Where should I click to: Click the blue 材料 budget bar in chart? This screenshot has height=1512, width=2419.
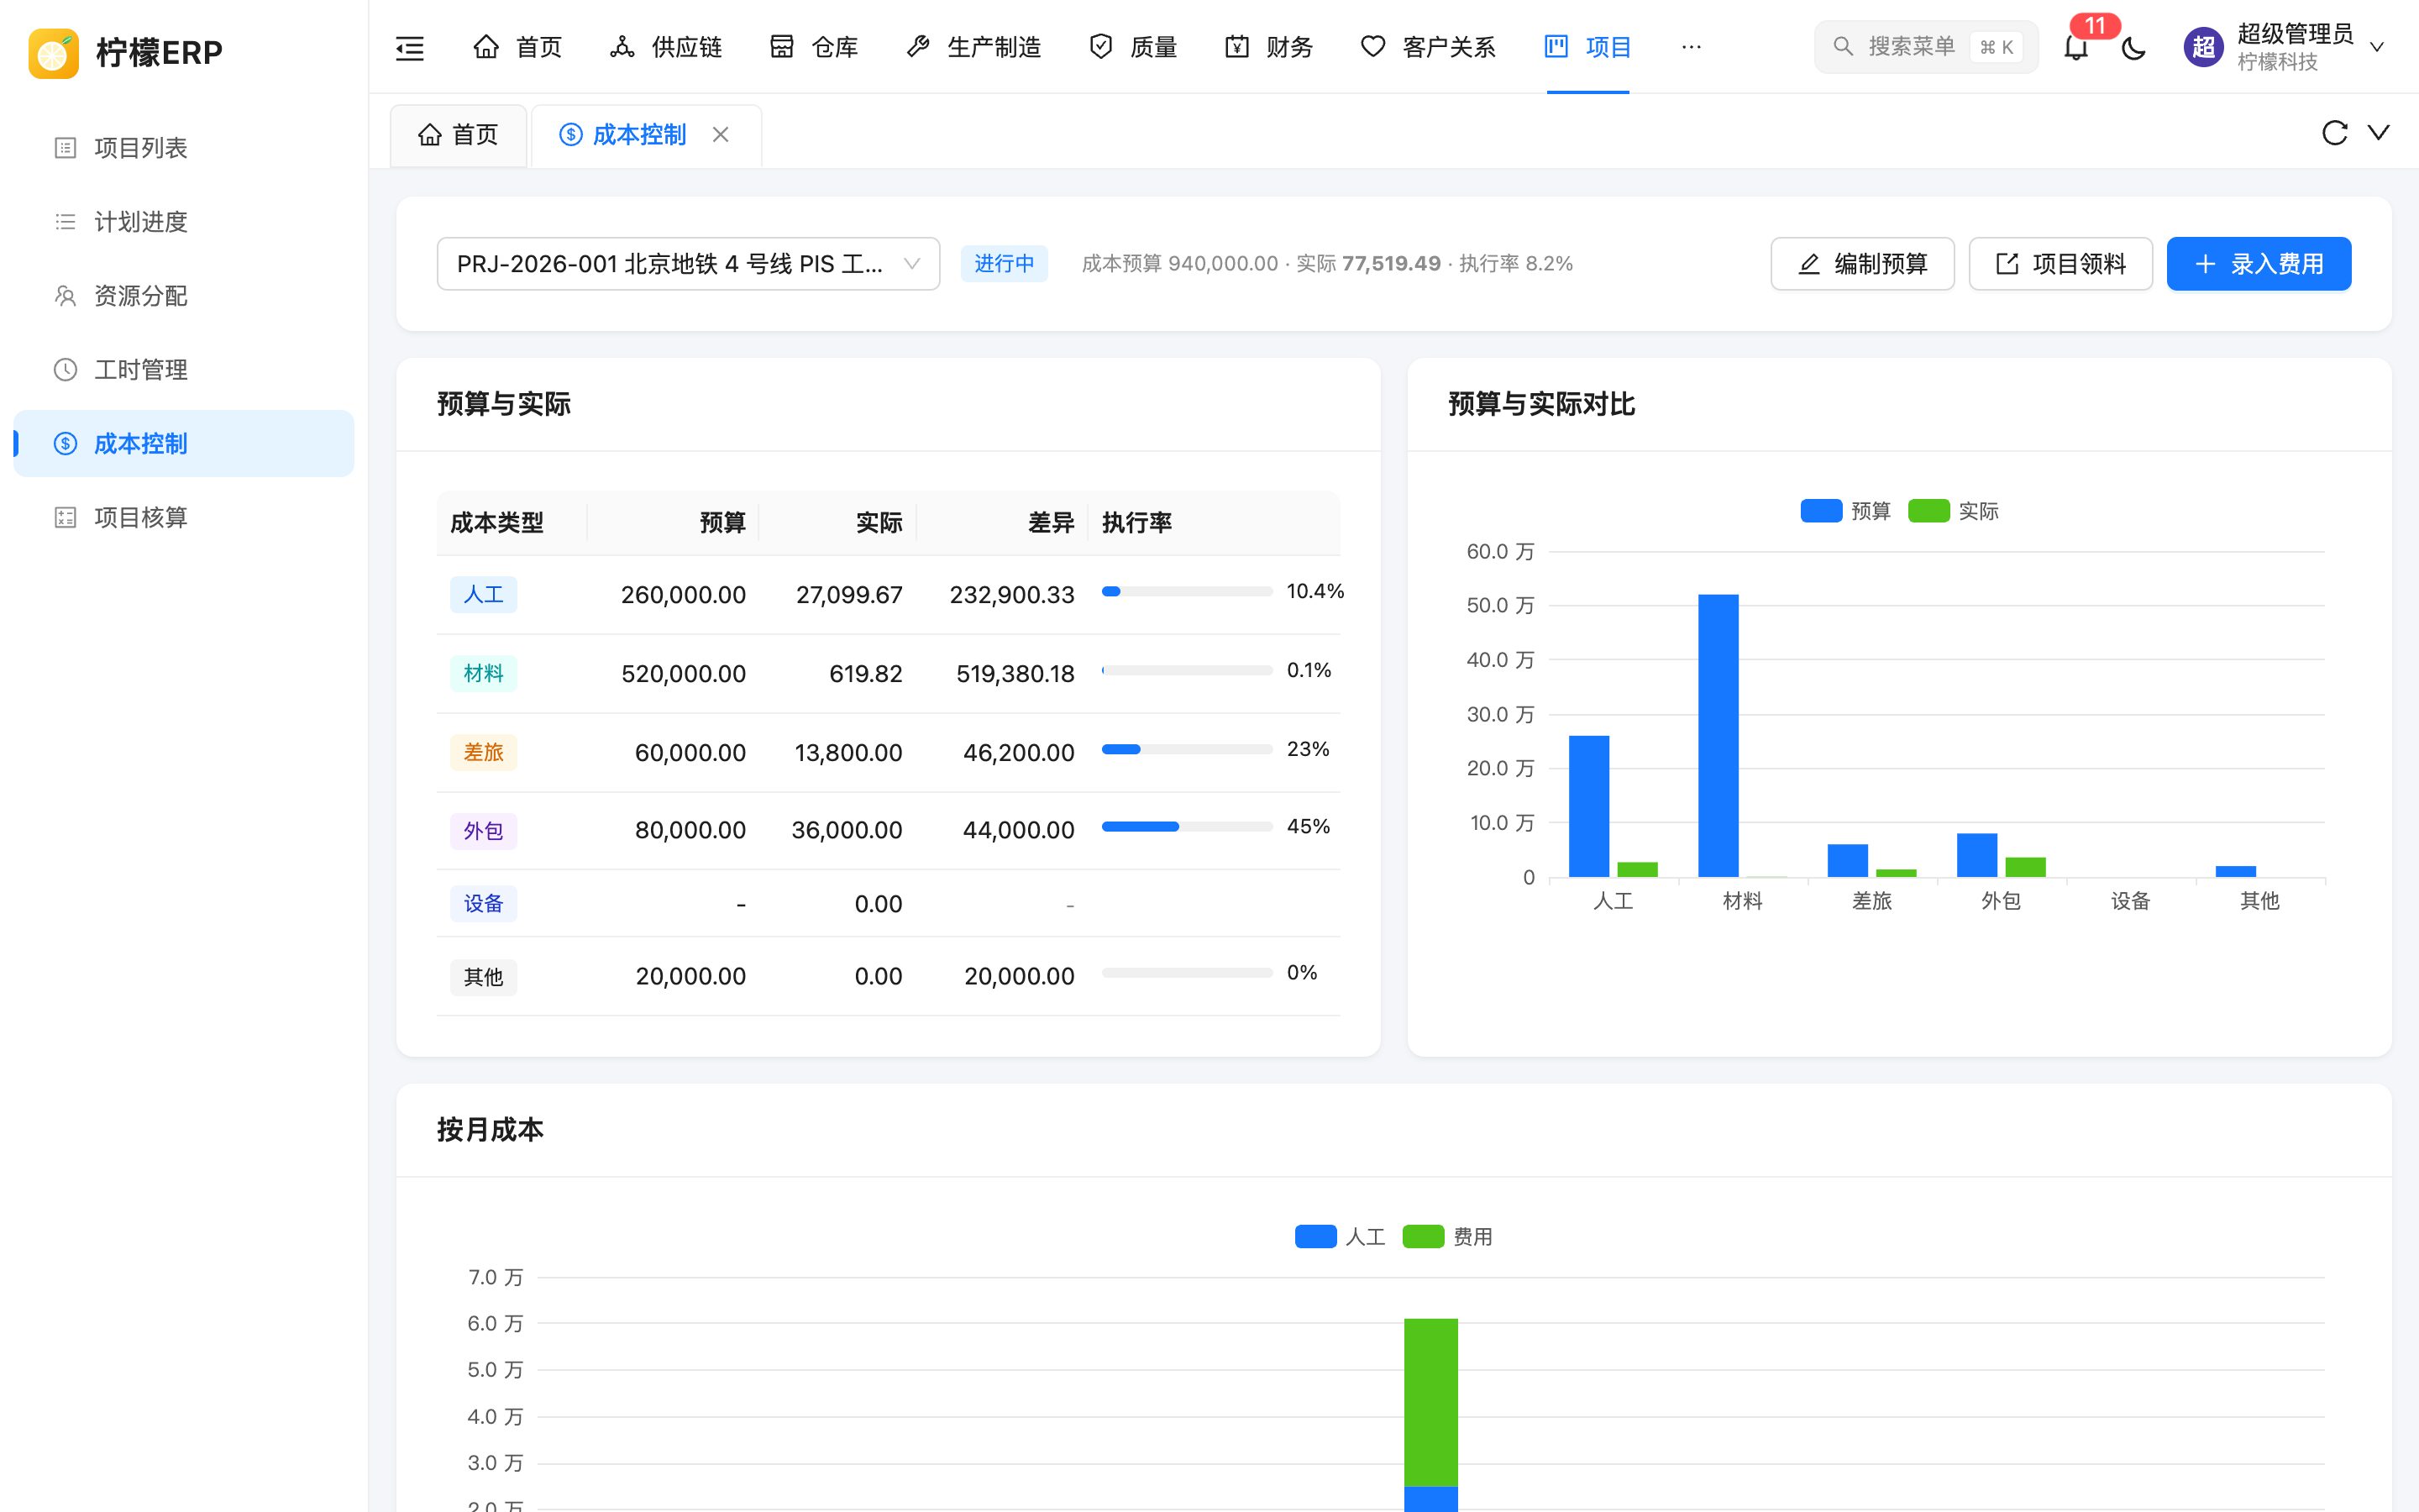[1718, 736]
